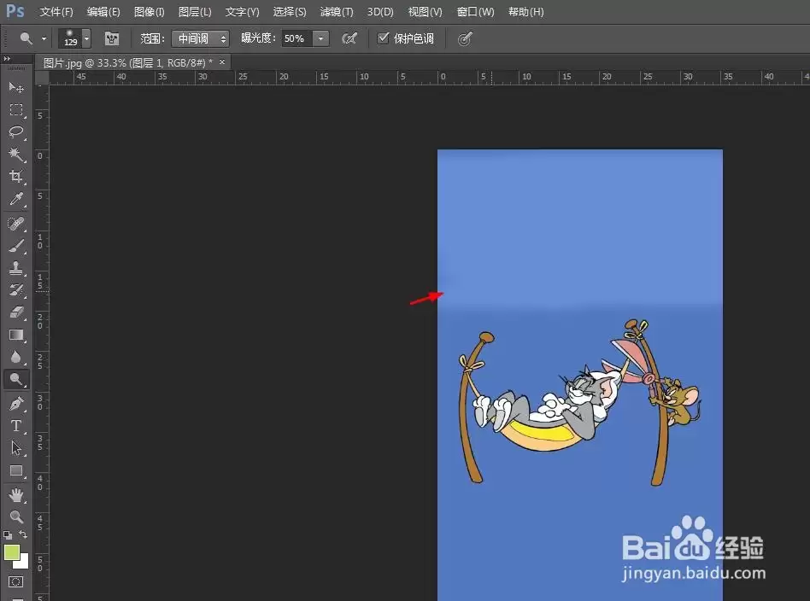
Task: Open the View menu
Action: pos(425,11)
